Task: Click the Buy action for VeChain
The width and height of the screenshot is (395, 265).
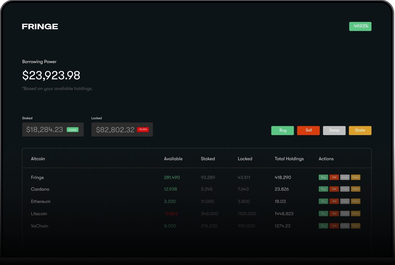Action: tap(323, 226)
